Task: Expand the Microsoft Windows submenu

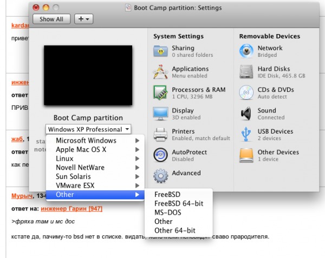Action: [95, 141]
